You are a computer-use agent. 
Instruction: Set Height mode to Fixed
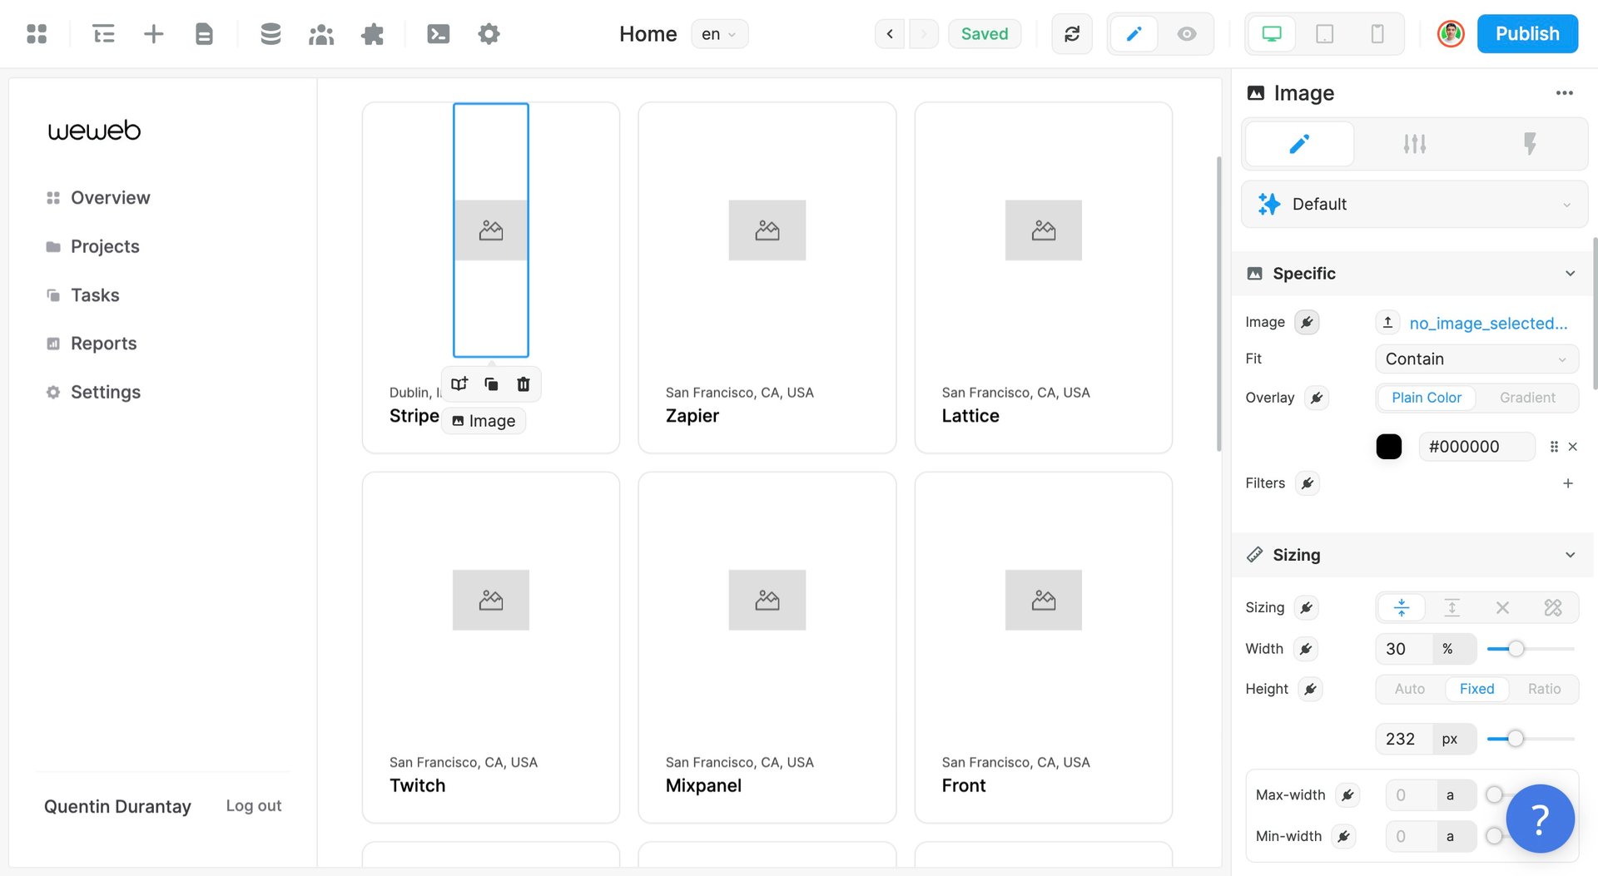(1477, 689)
